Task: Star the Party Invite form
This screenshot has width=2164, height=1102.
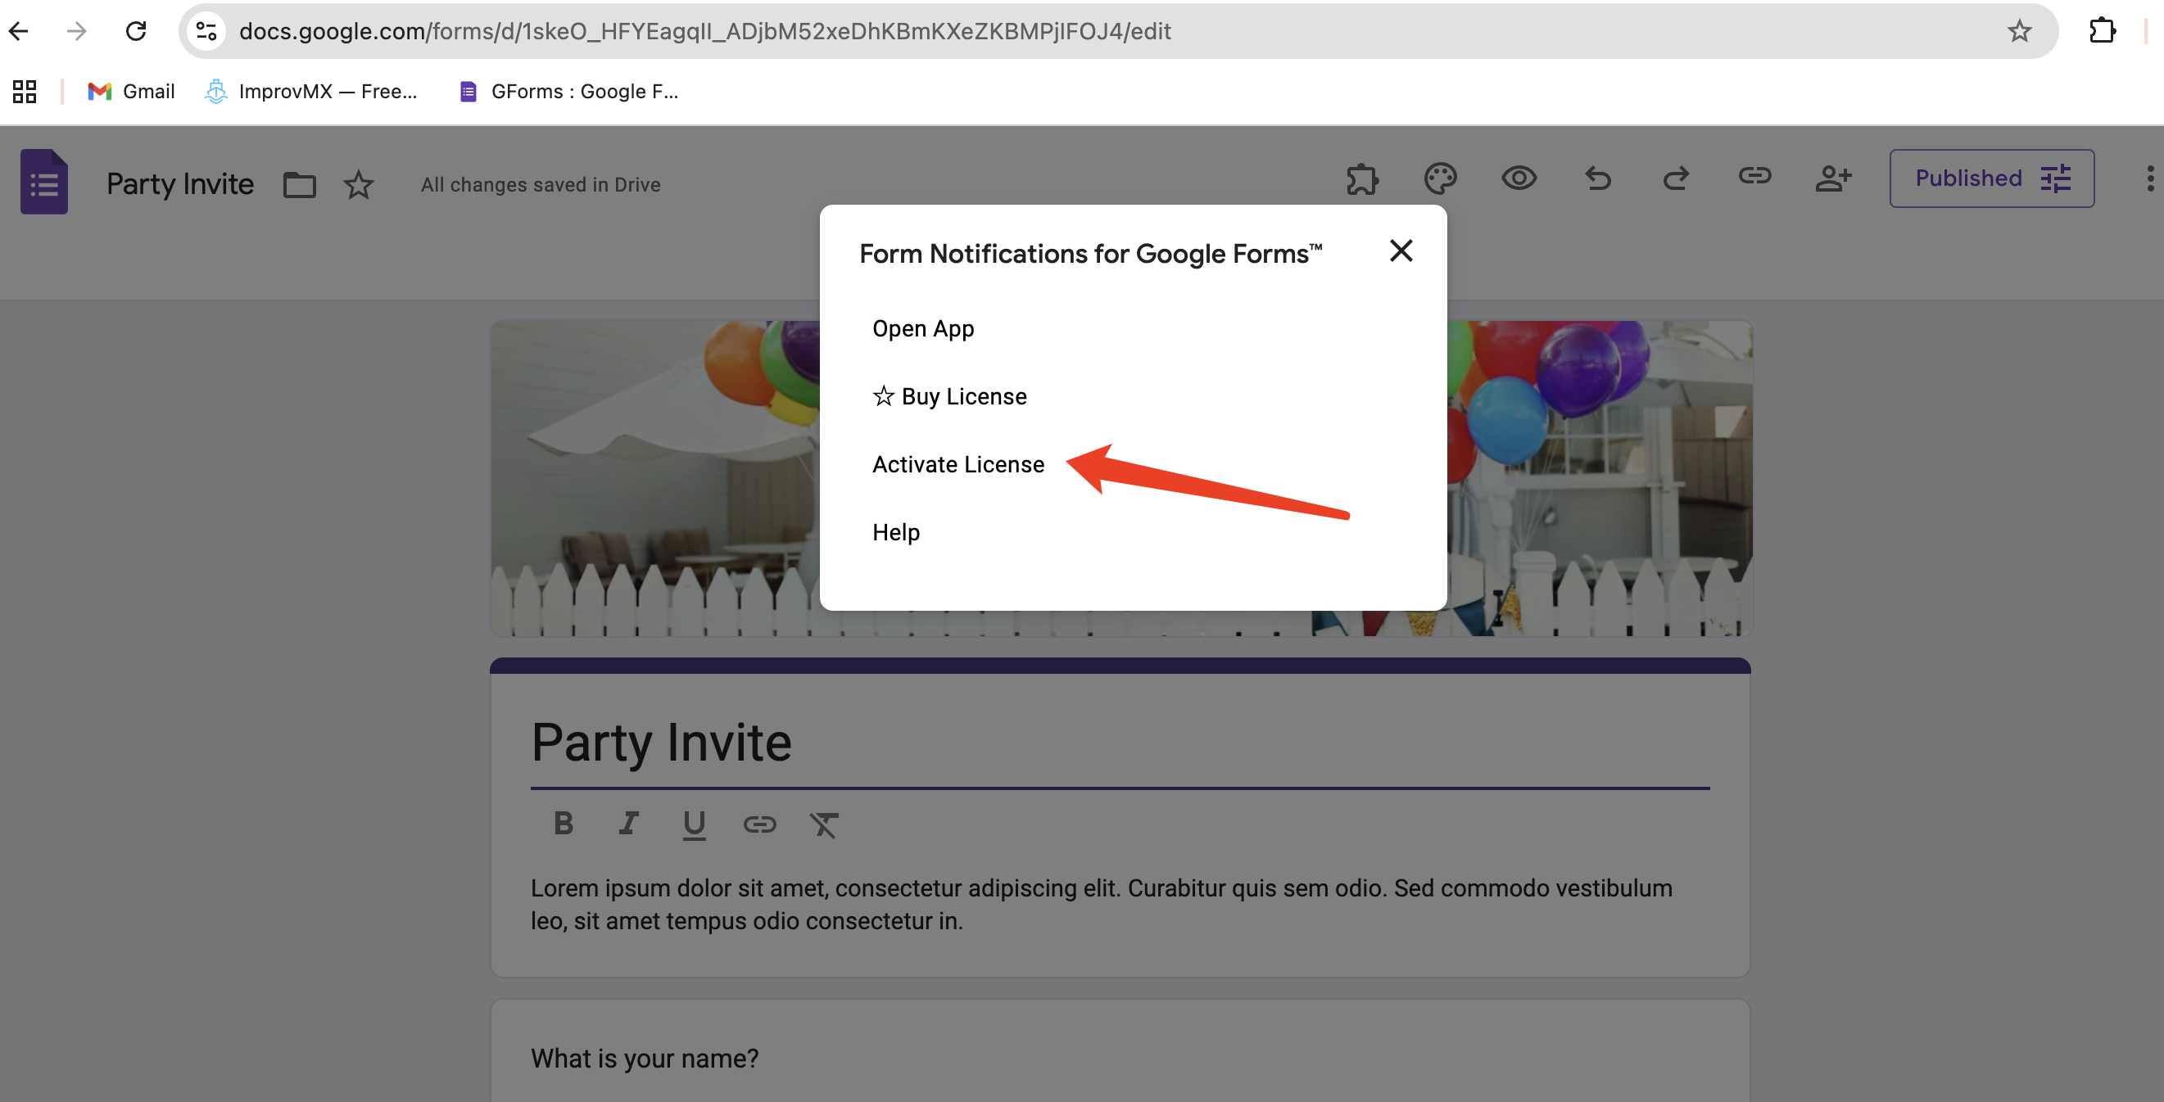Action: [x=359, y=185]
